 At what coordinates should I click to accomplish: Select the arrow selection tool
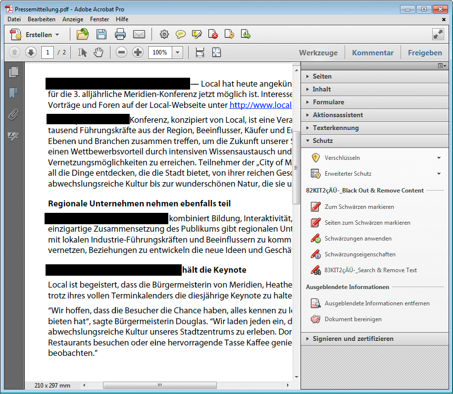pos(84,52)
